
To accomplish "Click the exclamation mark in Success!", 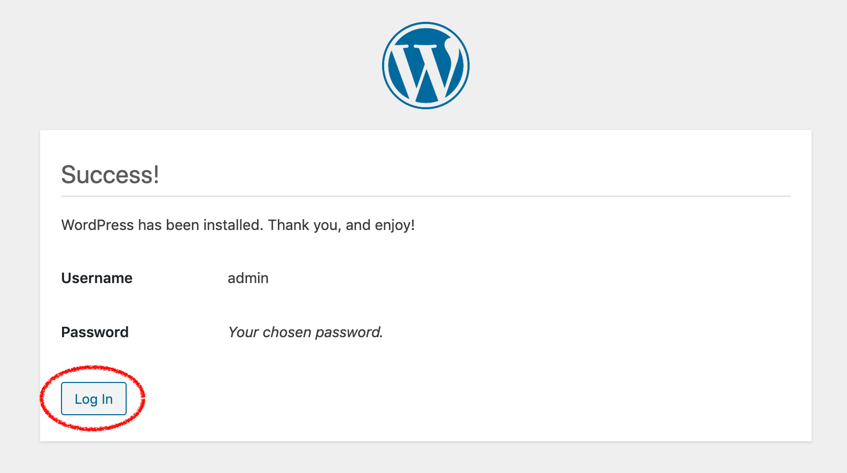I will (156, 175).
